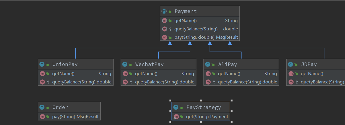Viewport: 345px width, 125px height.
Task: Click the class icon beside Order
Action: (42, 107)
